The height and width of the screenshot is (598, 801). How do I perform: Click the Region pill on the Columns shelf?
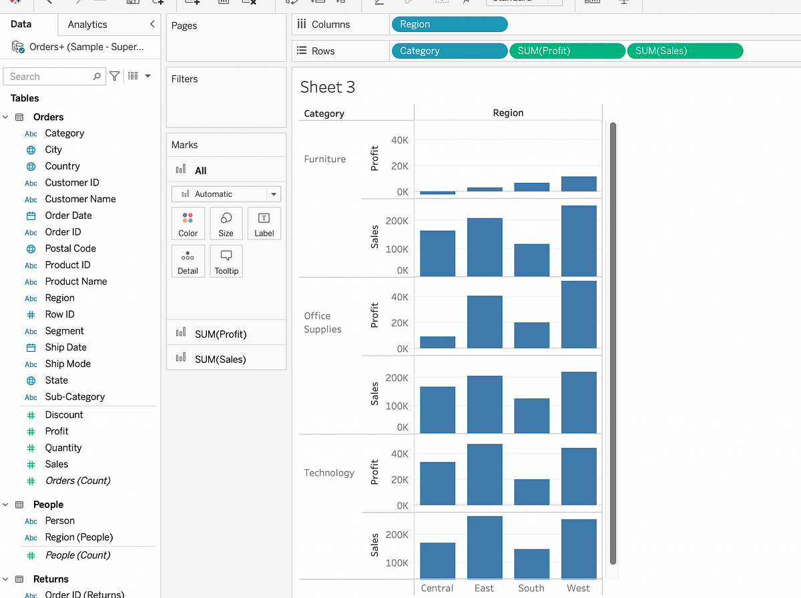coord(449,23)
